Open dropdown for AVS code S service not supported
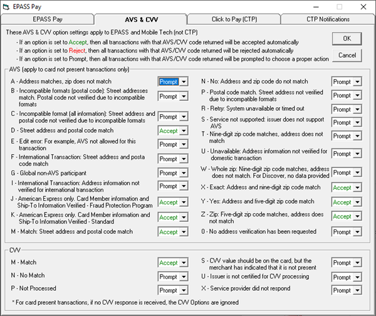 (x=357, y=123)
